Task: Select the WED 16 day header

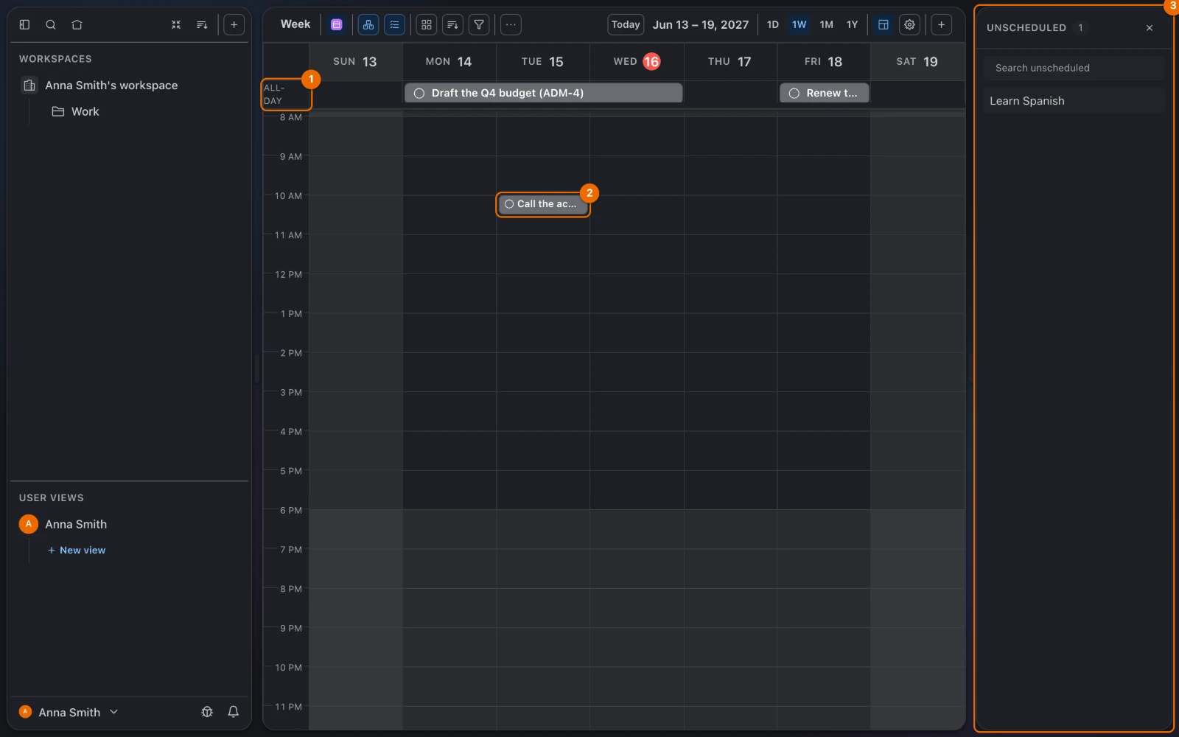Action: 637,62
